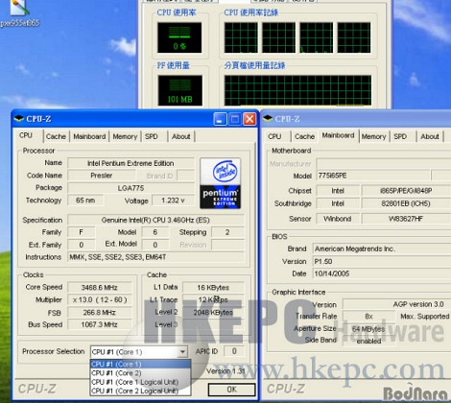Choose CPU #1 (Core 2) from list

click(x=140, y=373)
